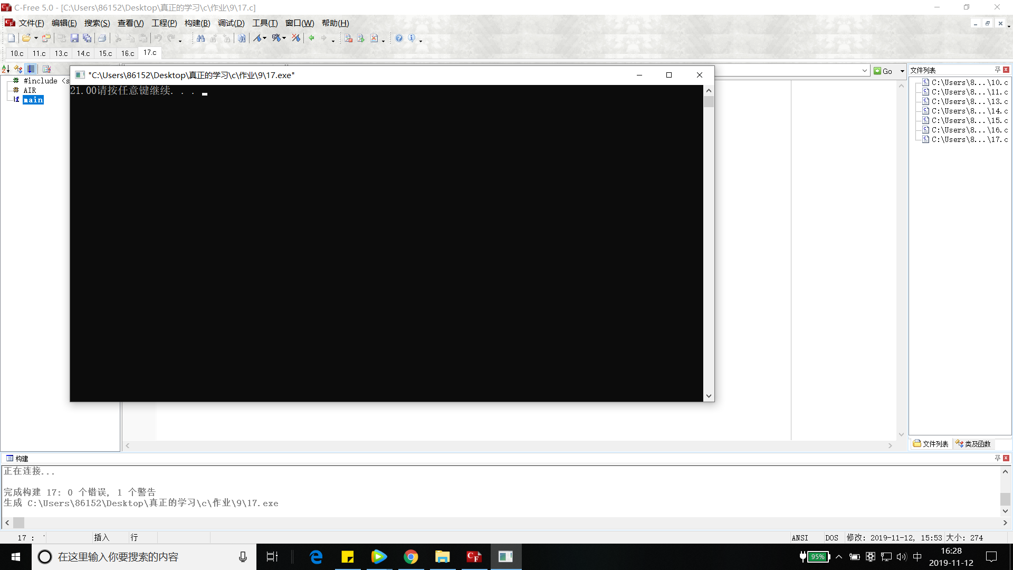Click the New file toolbar icon
The image size is (1013, 570).
coord(11,38)
